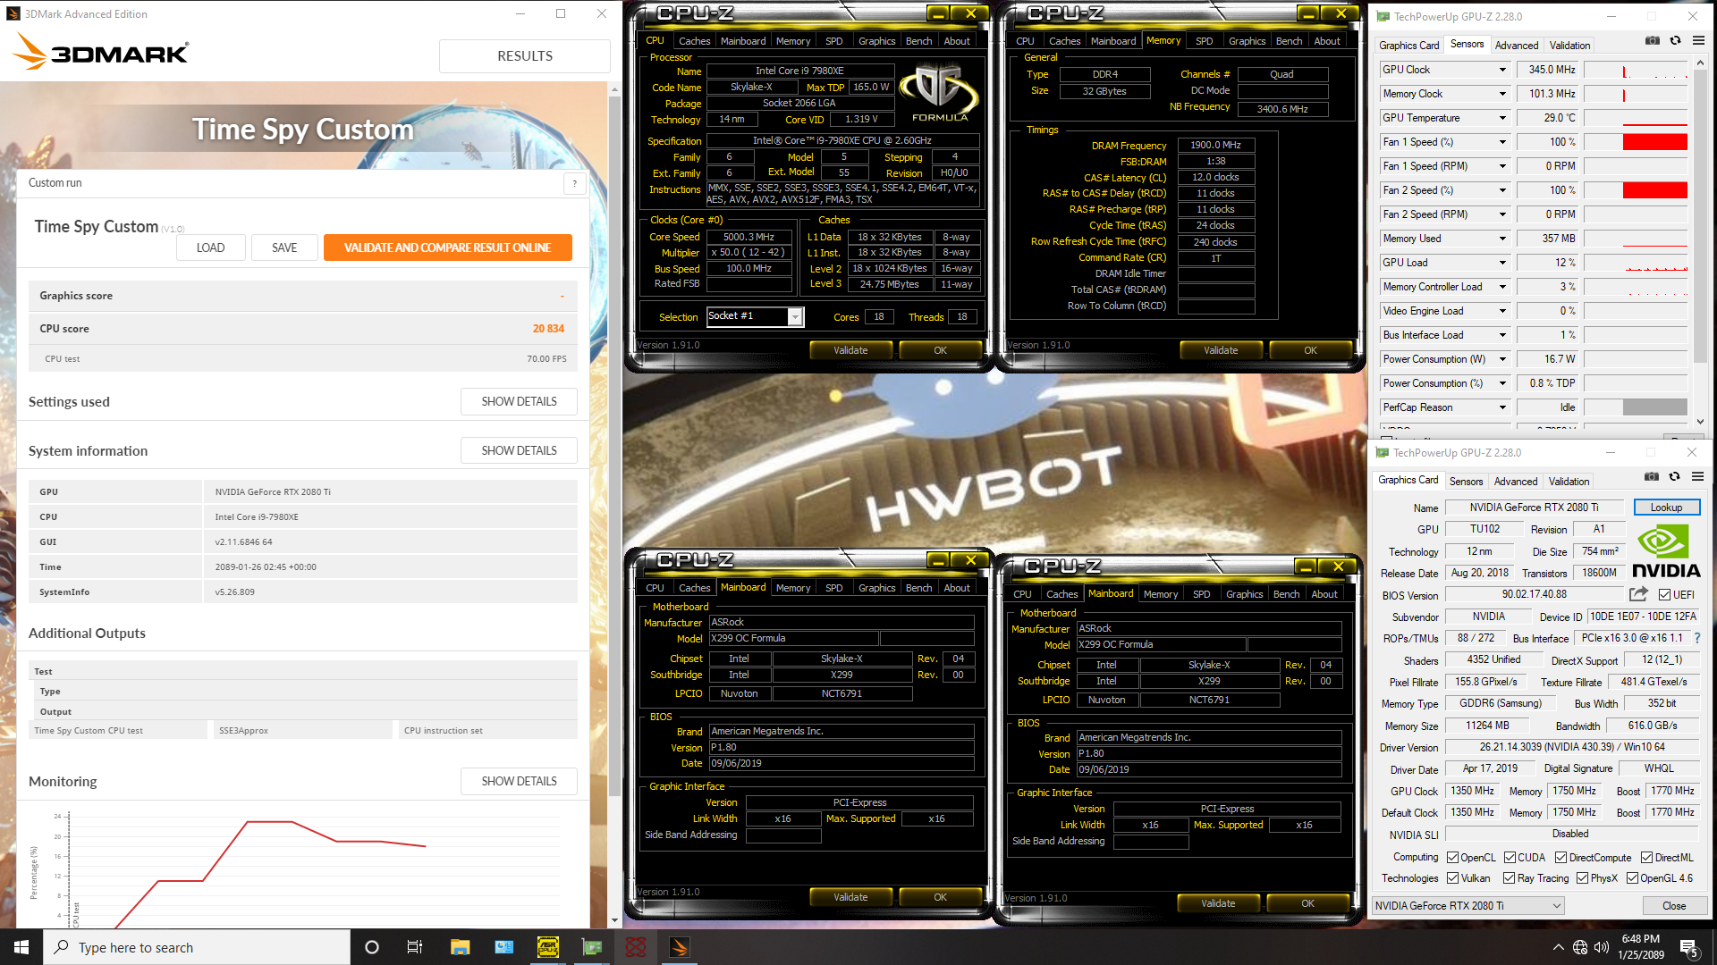Viewport: 1717px width, 965px height.
Task: Refresh readings in GPU-Z Sensors window
Action: (1676, 40)
